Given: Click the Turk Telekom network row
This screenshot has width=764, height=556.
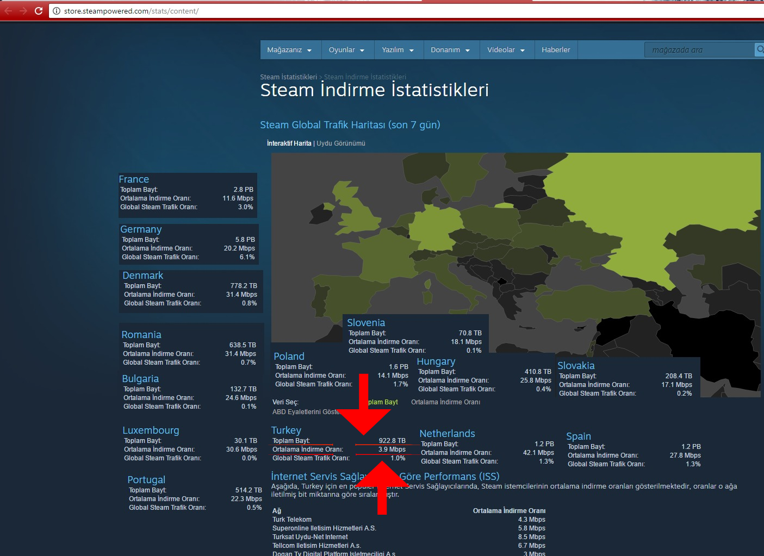Looking at the screenshot, I should pyautogui.click(x=409, y=520).
